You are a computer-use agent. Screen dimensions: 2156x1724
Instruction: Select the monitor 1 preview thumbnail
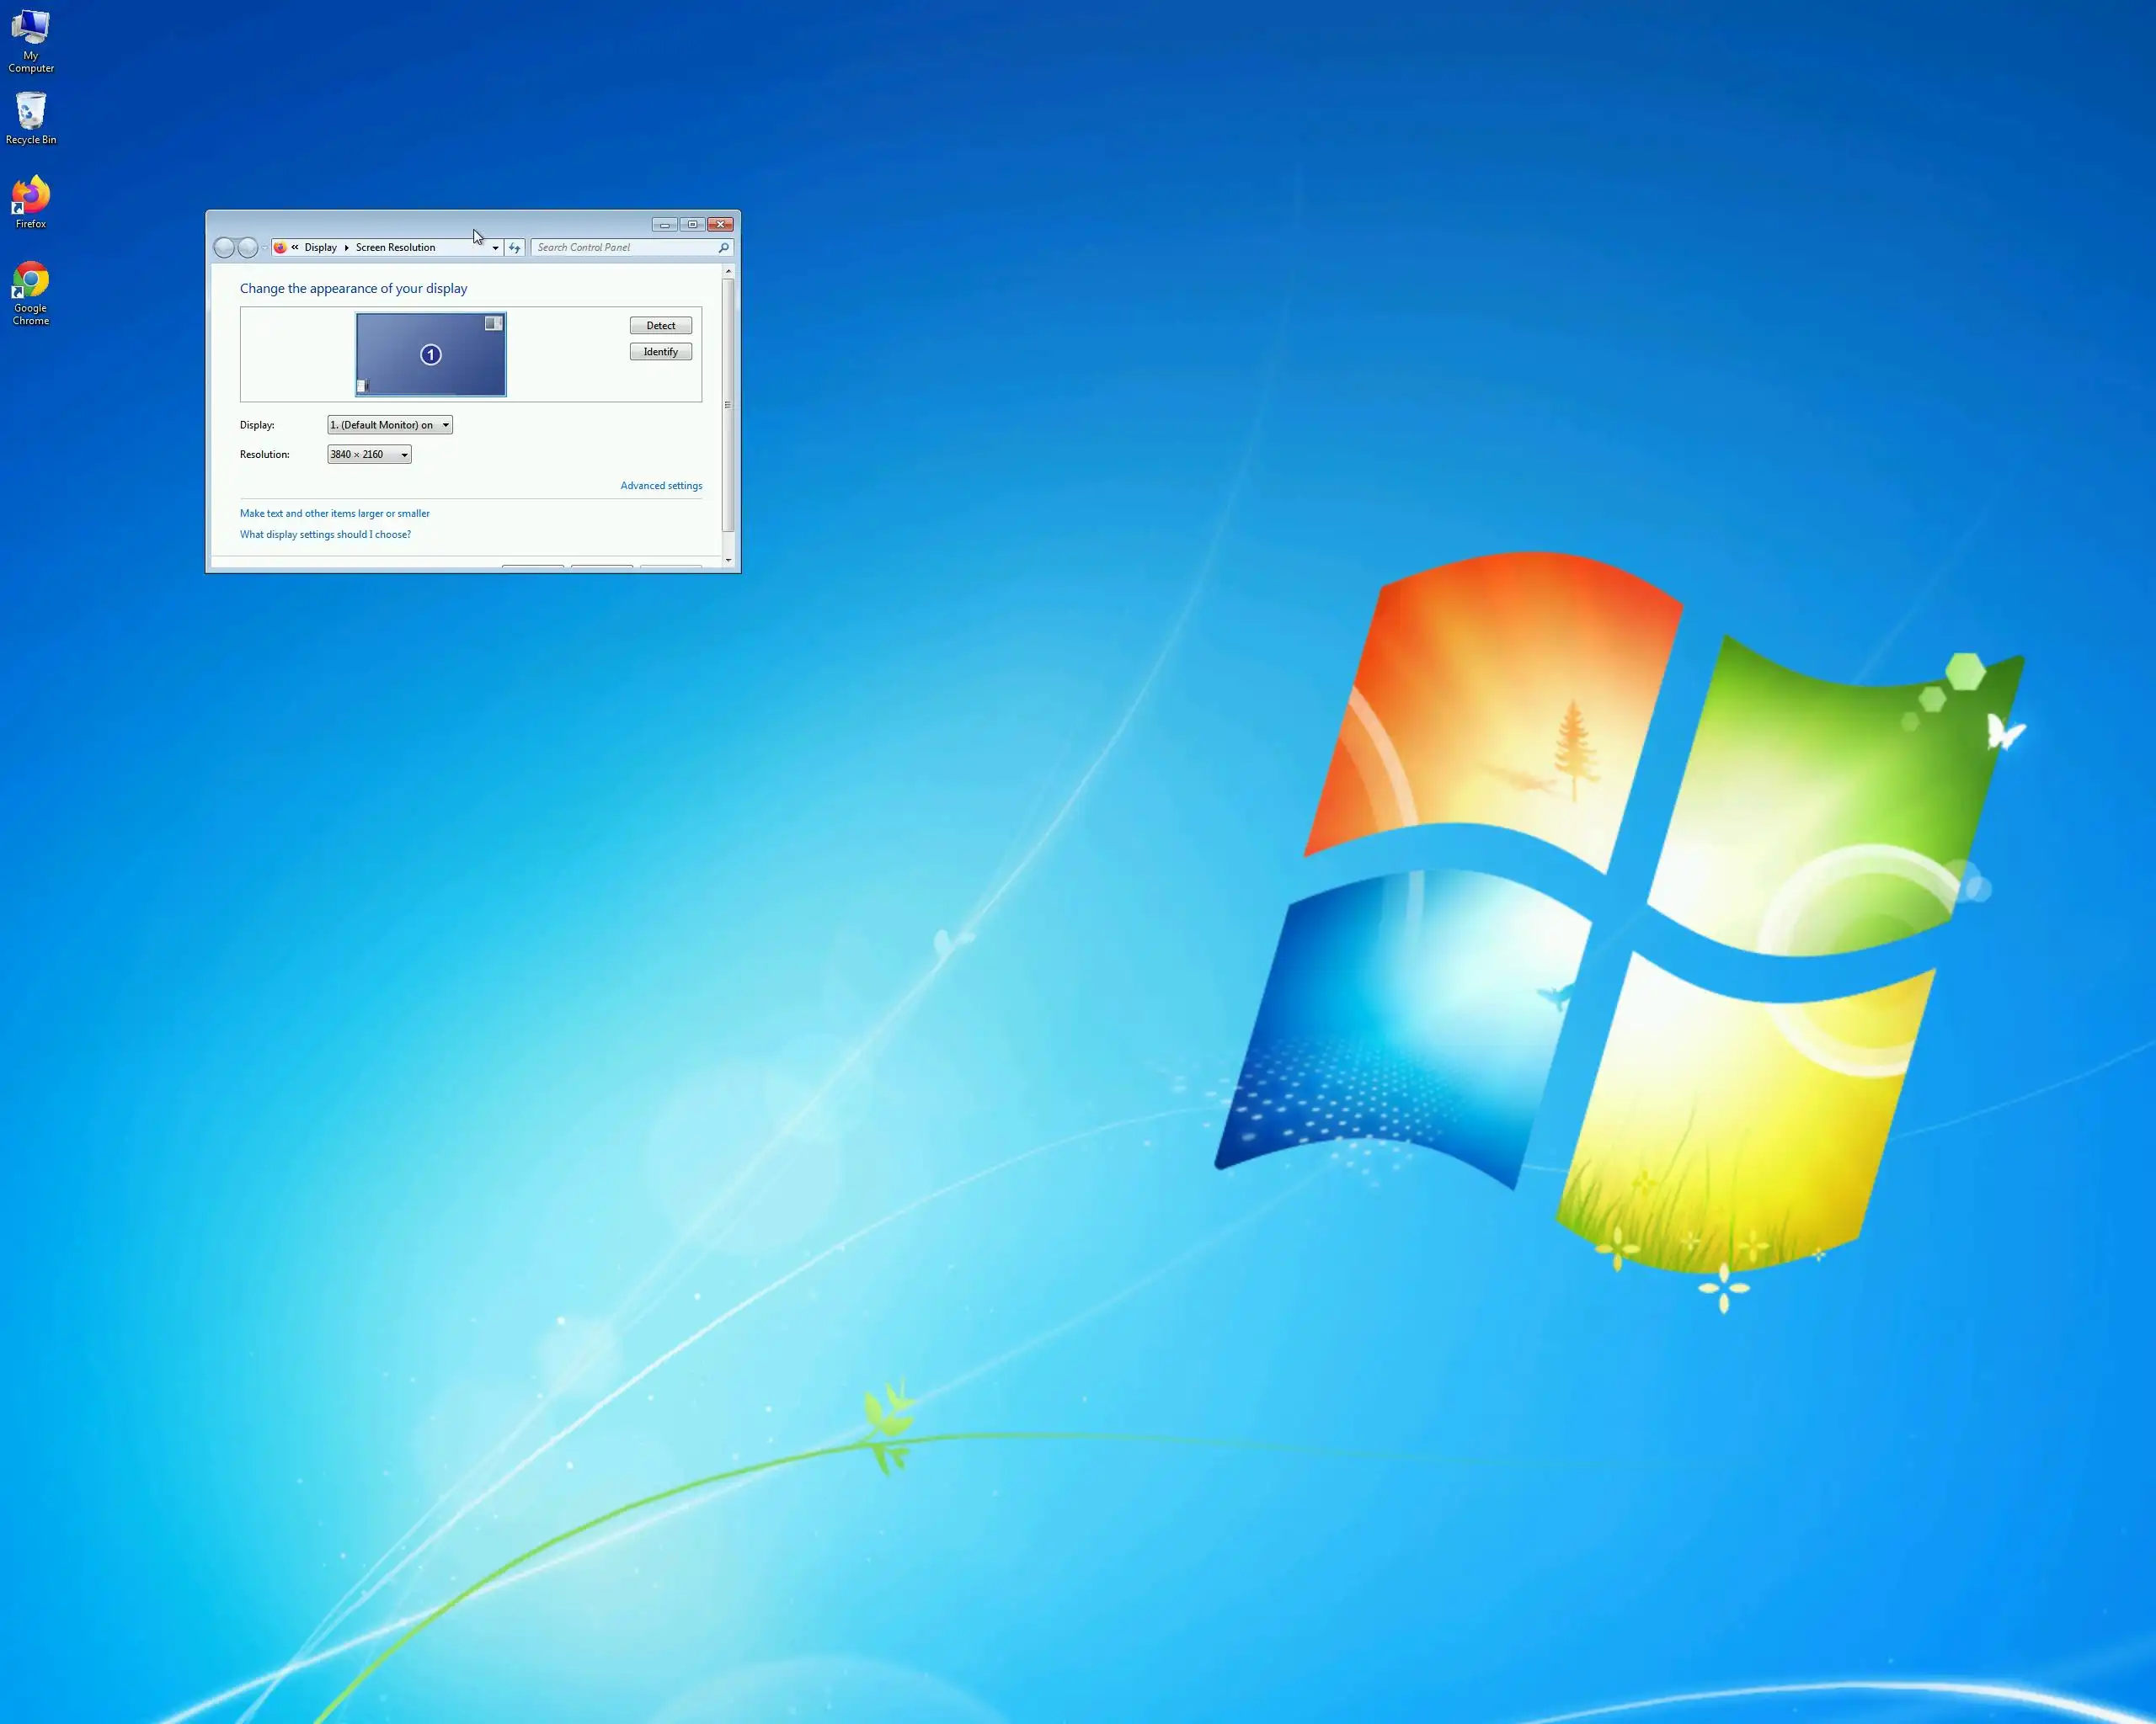click(431, 354)
